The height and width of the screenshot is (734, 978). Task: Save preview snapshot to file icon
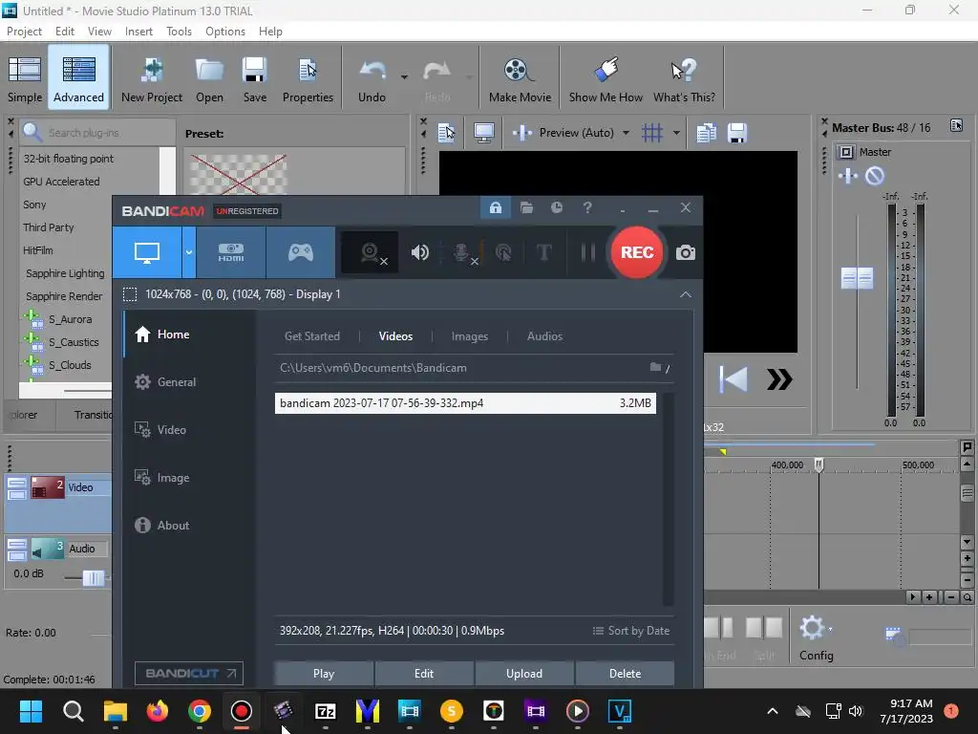click(x=737, y=133)
